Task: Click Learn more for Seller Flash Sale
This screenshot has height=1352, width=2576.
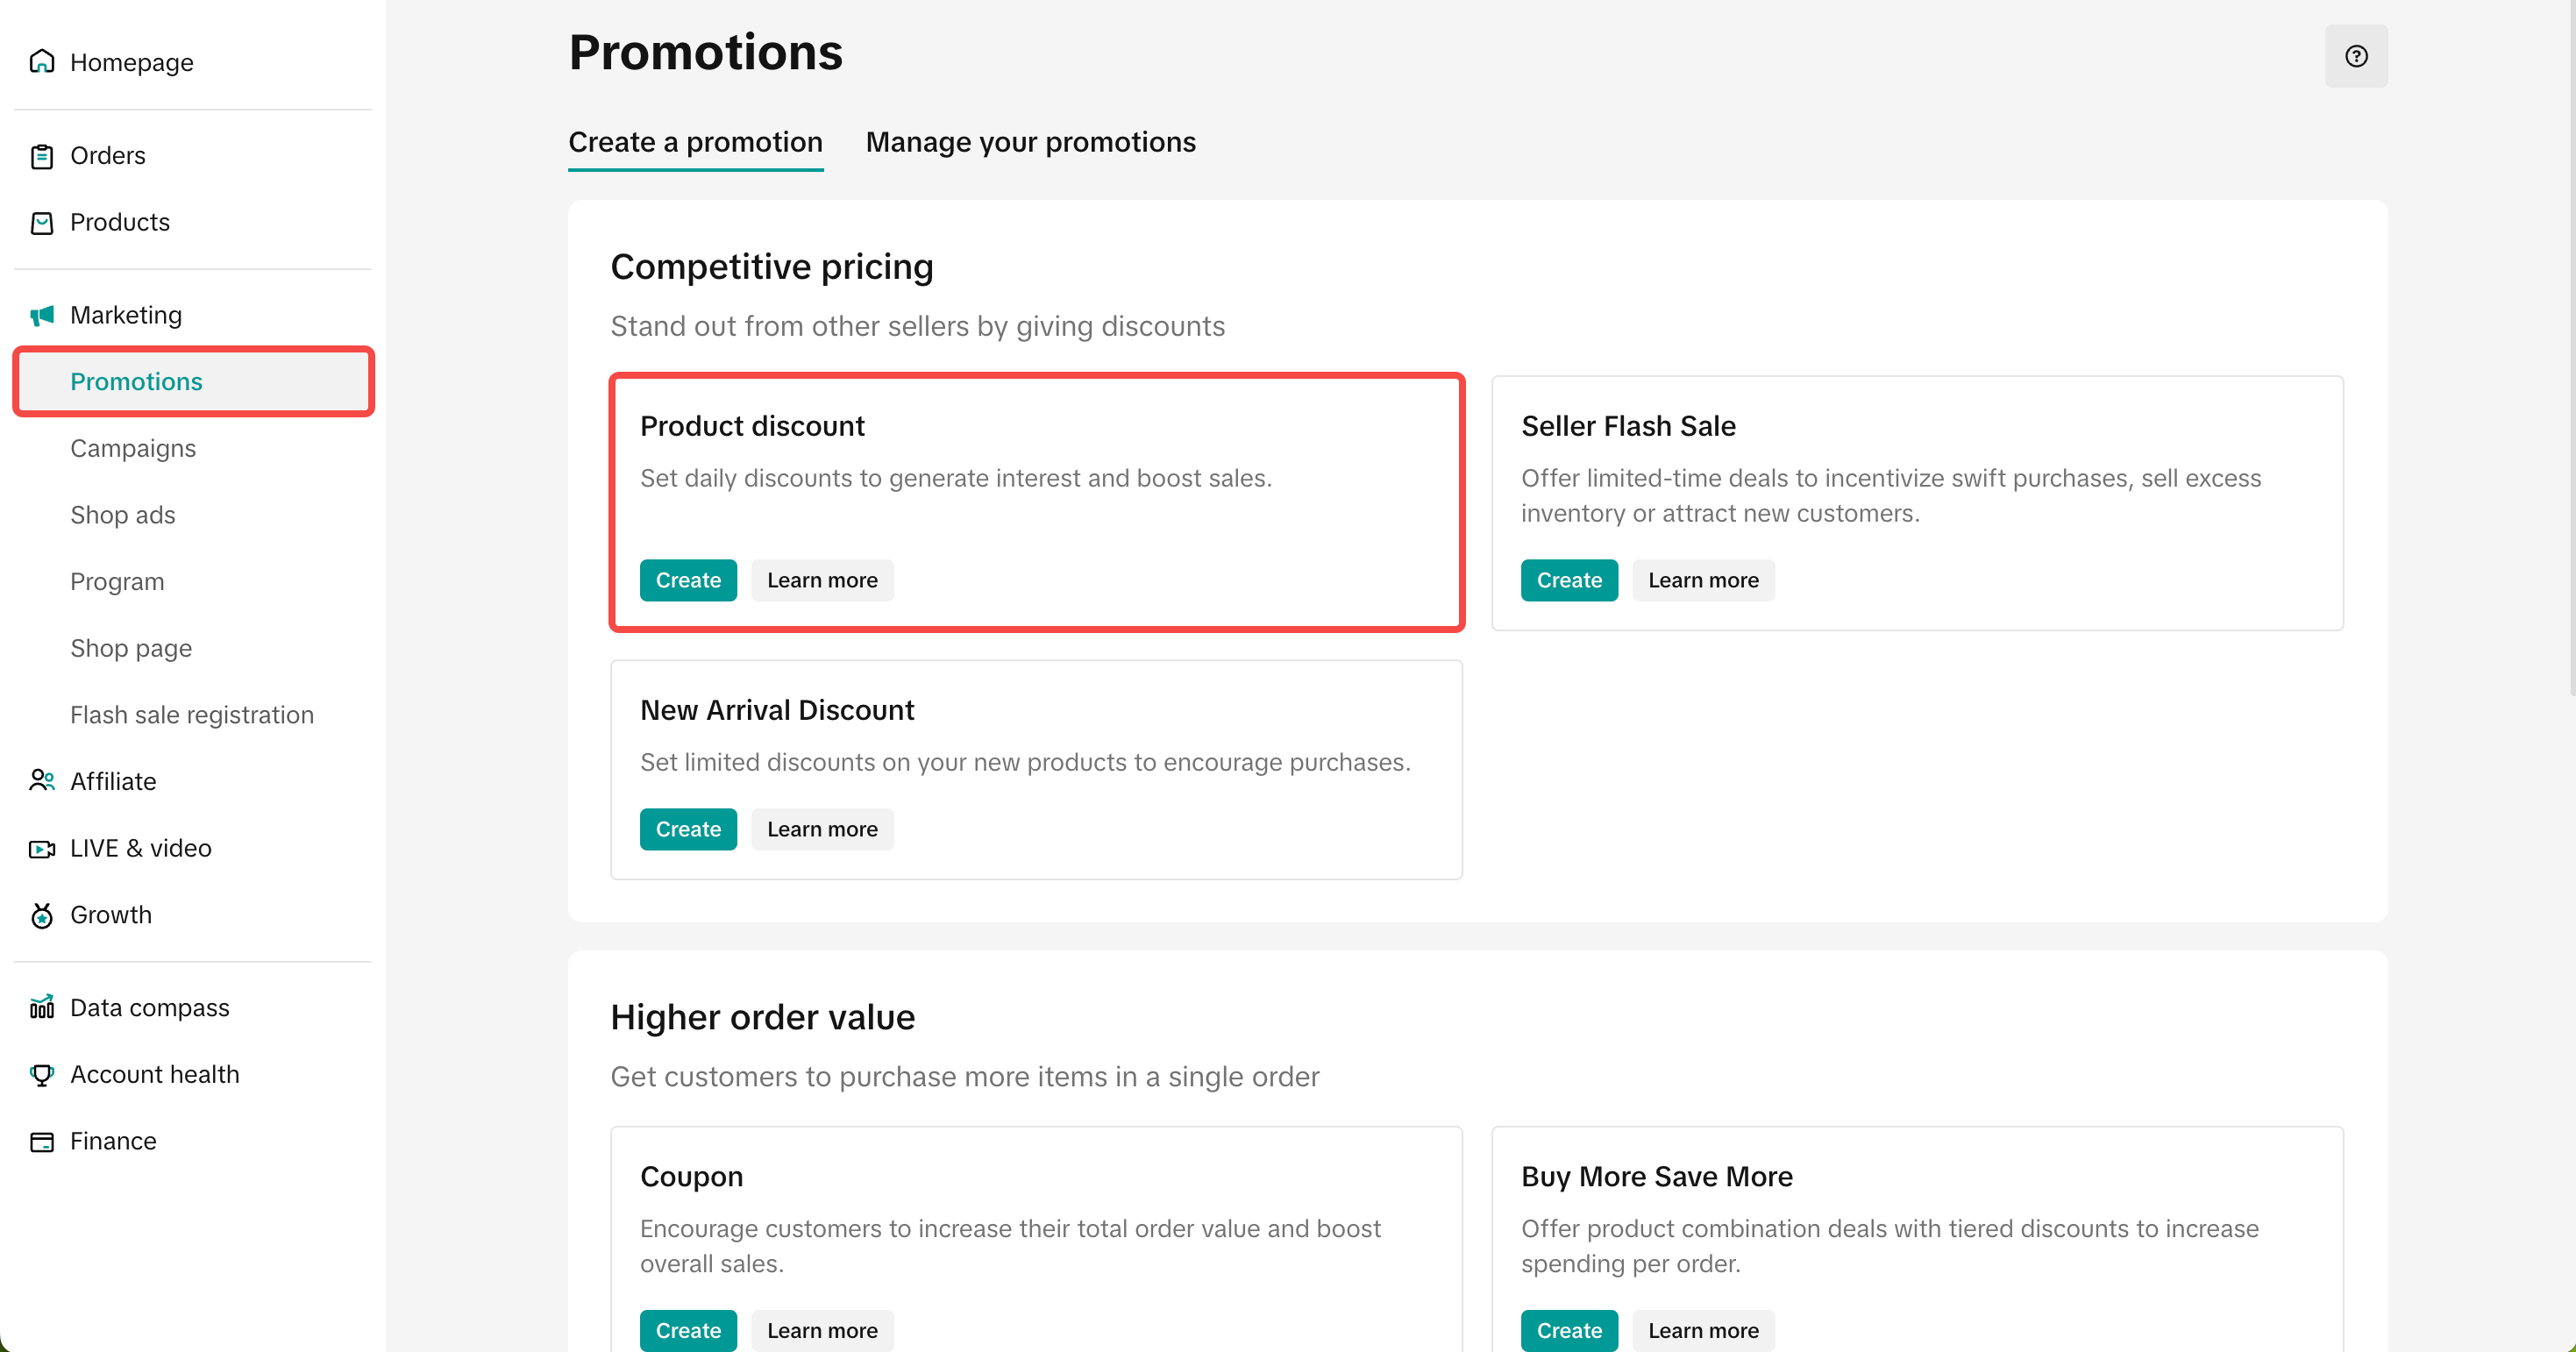Action: [1702, 580]
